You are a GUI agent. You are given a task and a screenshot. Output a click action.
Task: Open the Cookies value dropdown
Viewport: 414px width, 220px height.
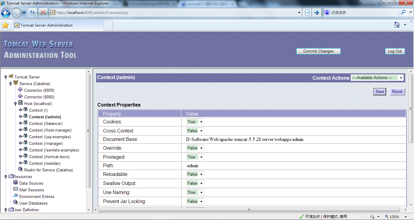[x=195, y=122]
